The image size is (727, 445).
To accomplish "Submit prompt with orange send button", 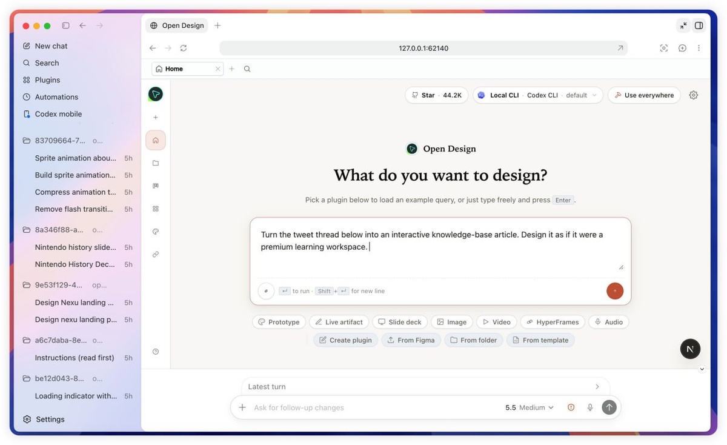I will (x=615, y=291).
